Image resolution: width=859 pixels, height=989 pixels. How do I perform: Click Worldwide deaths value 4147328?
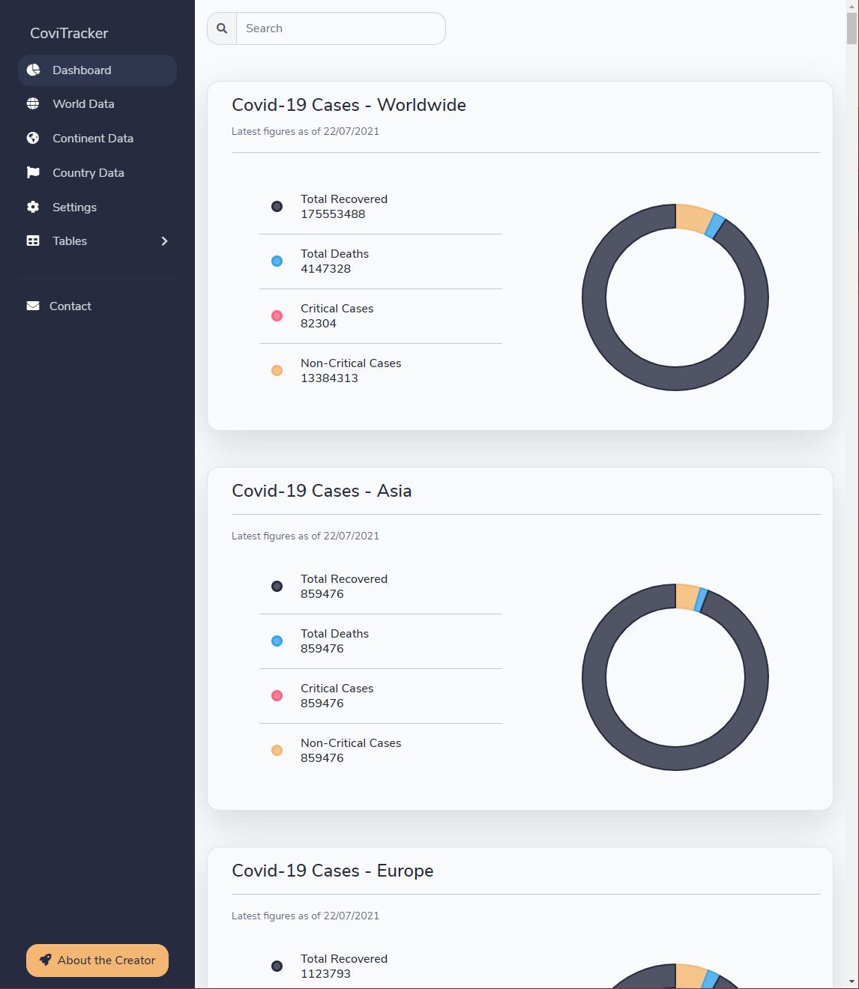[x=325, y=268]
